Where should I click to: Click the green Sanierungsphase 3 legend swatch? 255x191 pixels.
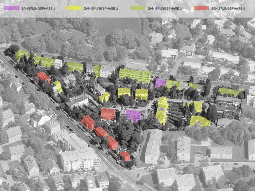138,8
